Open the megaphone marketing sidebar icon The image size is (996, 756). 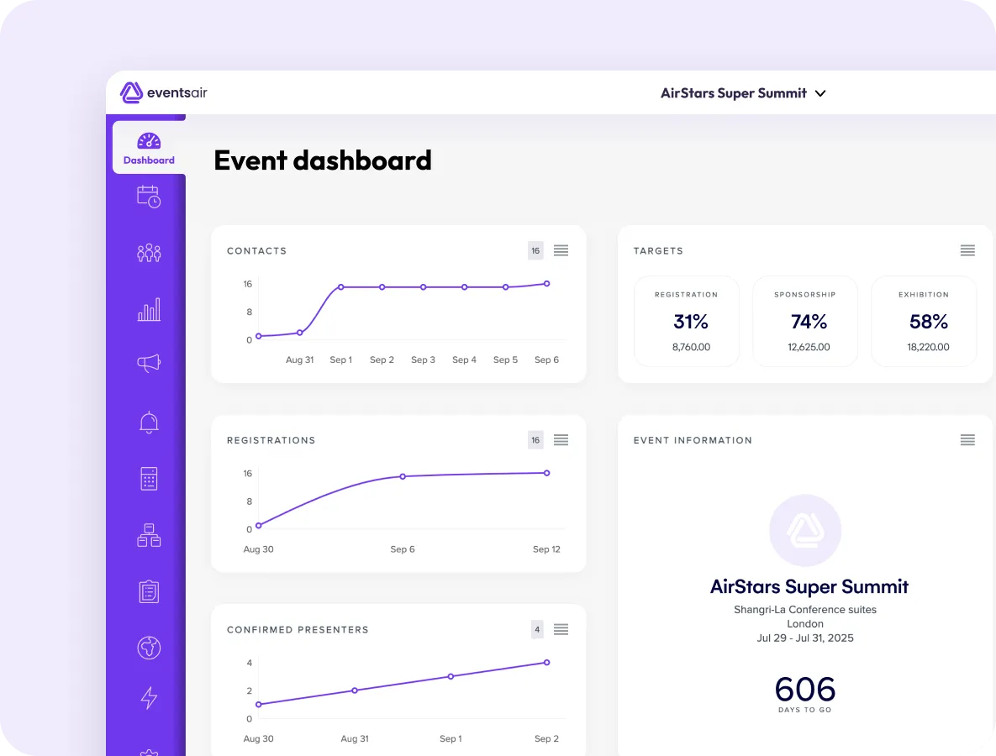[149, 363]
